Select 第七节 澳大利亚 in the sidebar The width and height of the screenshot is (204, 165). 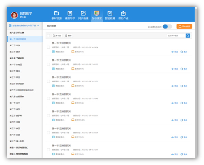[x=25, y=141]
